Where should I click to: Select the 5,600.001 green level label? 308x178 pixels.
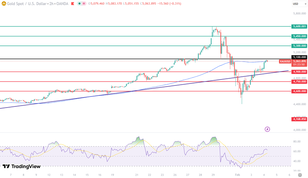click(299, 27)
